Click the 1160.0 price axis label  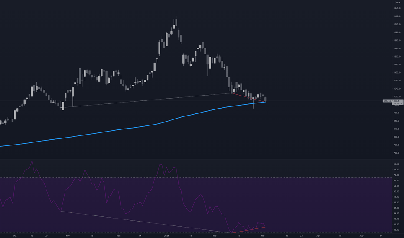[397, 64]
